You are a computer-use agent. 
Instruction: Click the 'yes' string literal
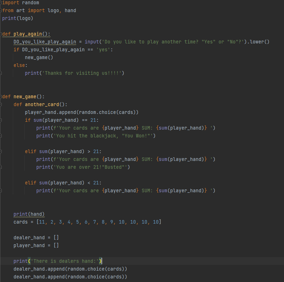(103, 49)
